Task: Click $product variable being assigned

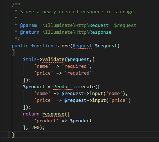Action: pos(34,87)
